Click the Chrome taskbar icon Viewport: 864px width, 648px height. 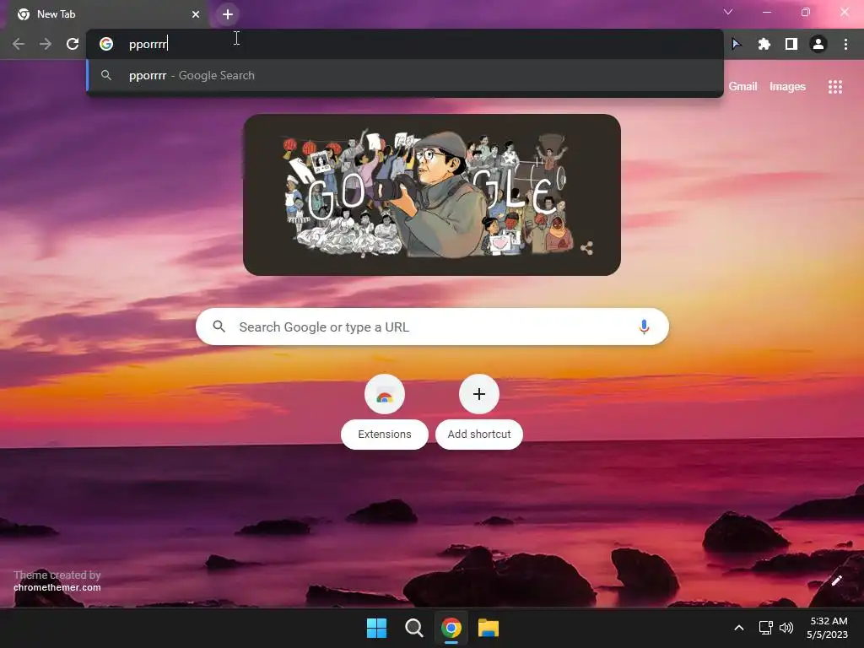click(451, 628)
